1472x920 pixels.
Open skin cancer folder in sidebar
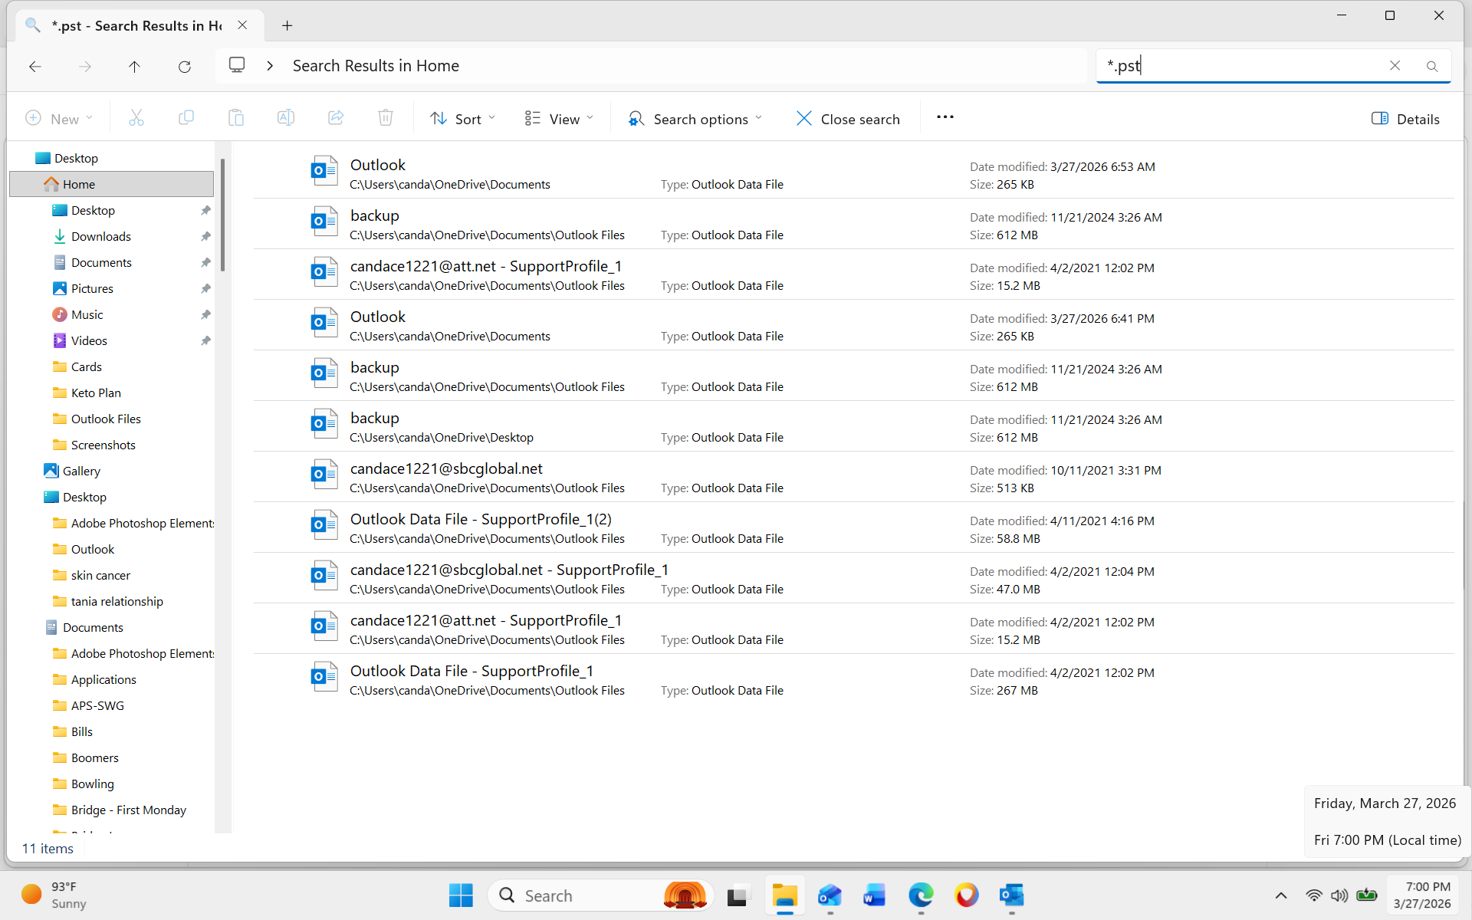tap(100, 575)
